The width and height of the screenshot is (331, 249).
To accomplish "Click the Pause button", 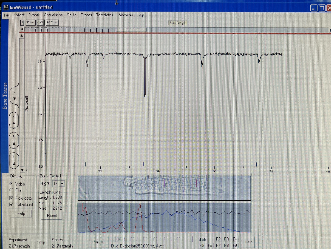I will pos(98,242).
